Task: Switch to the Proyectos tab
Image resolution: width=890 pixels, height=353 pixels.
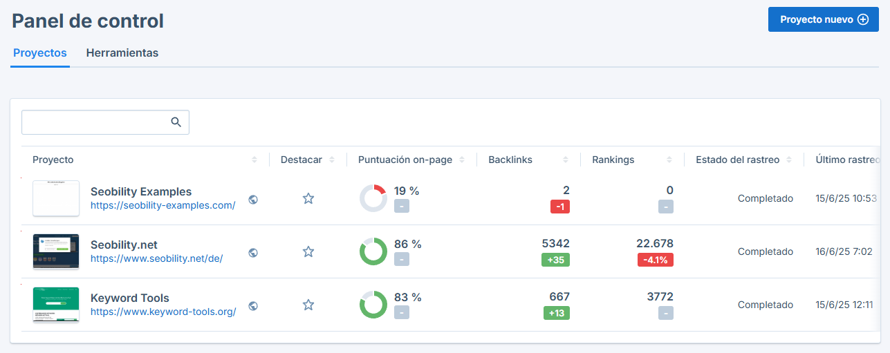Action: click(x=40, y=53)
